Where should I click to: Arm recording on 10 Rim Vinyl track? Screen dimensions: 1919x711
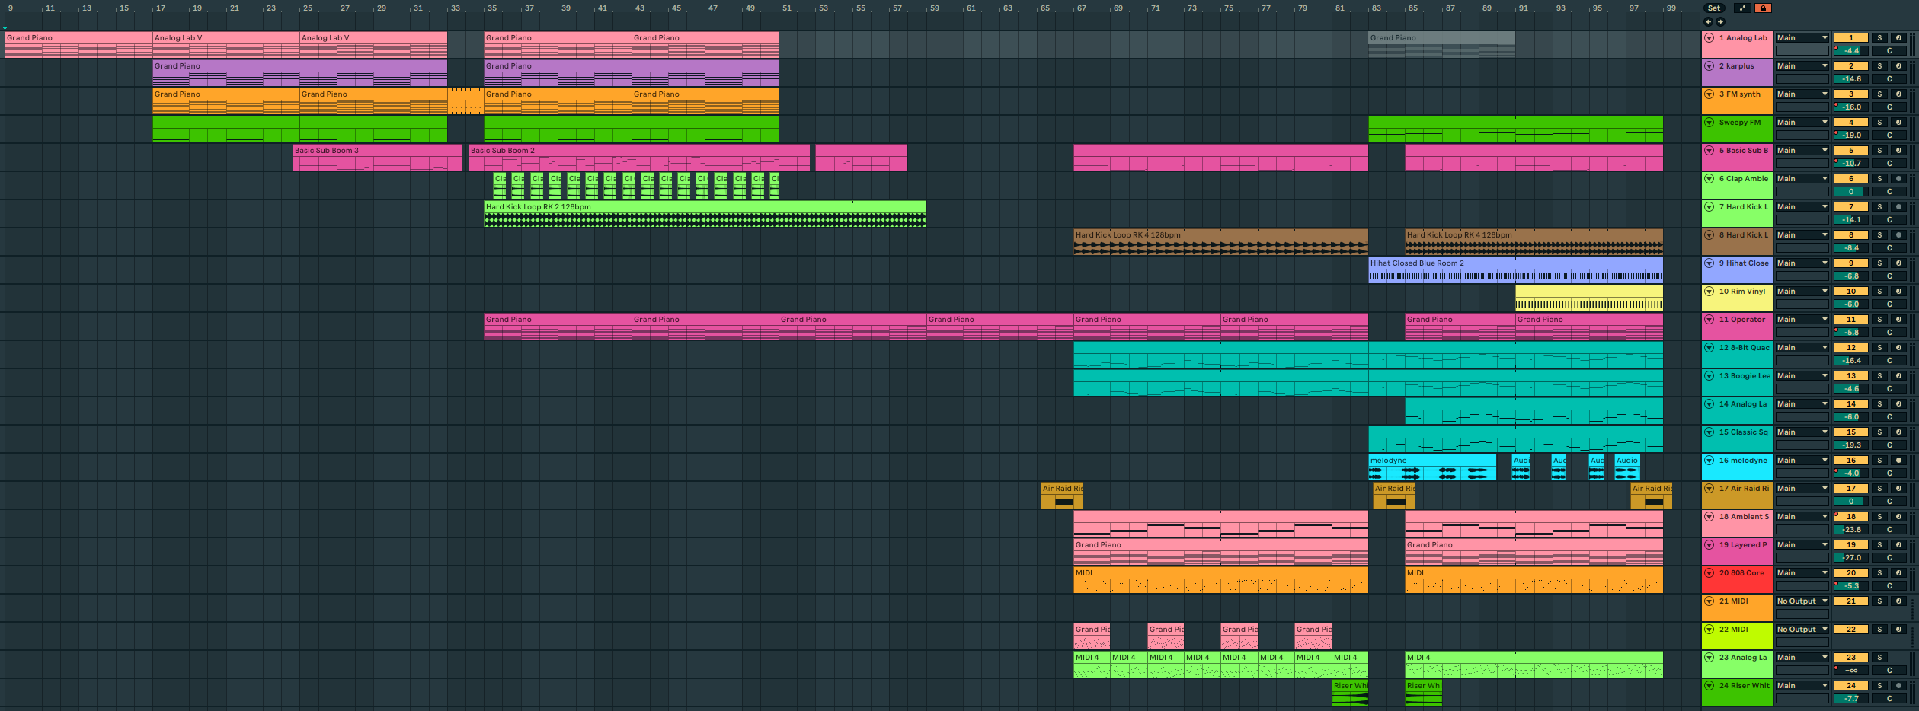(x=1898, y=292)
